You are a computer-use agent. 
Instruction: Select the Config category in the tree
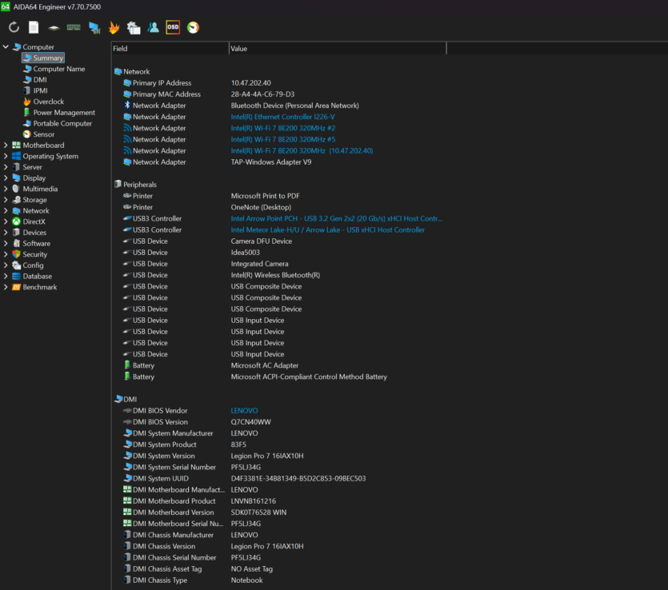[x=28, y=265]
